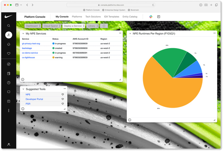This screenshot has width=223, height=151.
Task: Open the compass explore icon in sidebar
Action: coord(9,64)
